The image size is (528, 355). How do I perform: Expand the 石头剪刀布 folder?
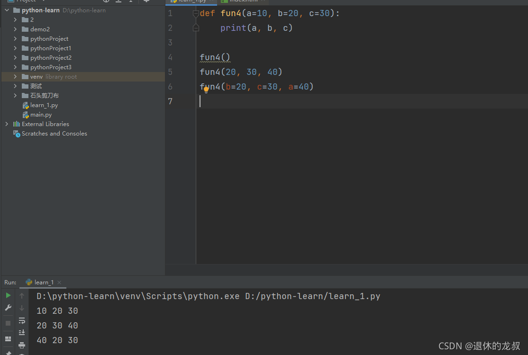click(x=15, y=95)
